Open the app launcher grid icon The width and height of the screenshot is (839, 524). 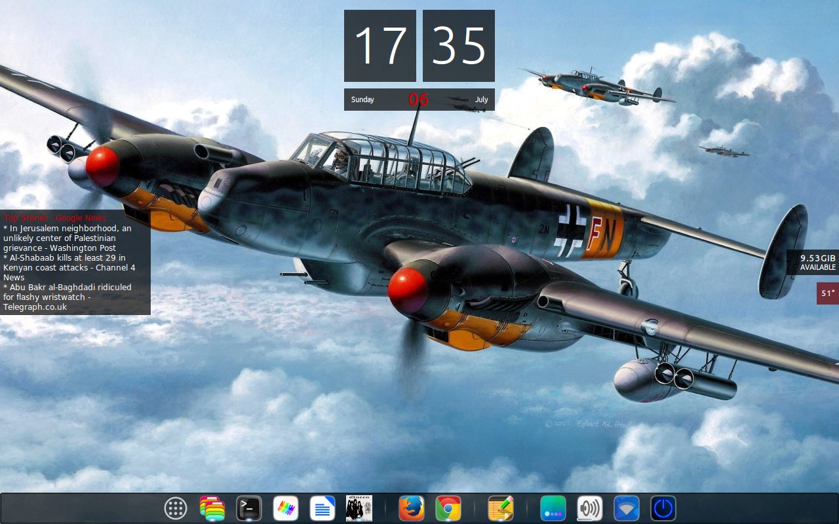(x=176, y=508)
